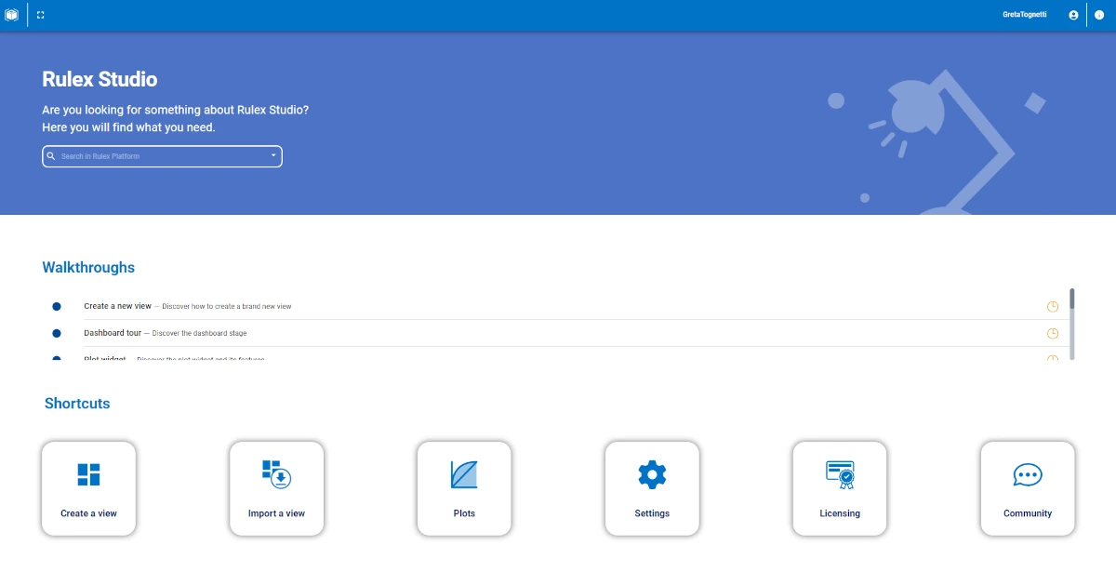This screenshot has height=585, width=1116.
Task: Open the Create a new view walkthrough
Action: 117,306
